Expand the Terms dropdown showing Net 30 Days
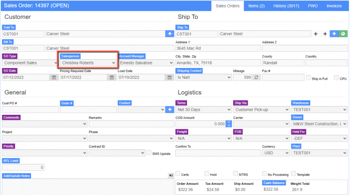The image size is (350, 195). 203,109
